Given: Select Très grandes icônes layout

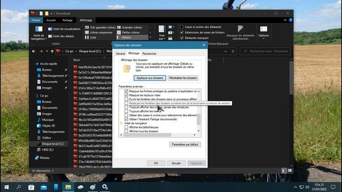Looking at the screenshot, I should click(x=100, y=27).
